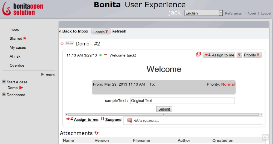Screen dimensions: 273x144
Task: Click the green status dot beside Welcome
Action: click(100, 55)
